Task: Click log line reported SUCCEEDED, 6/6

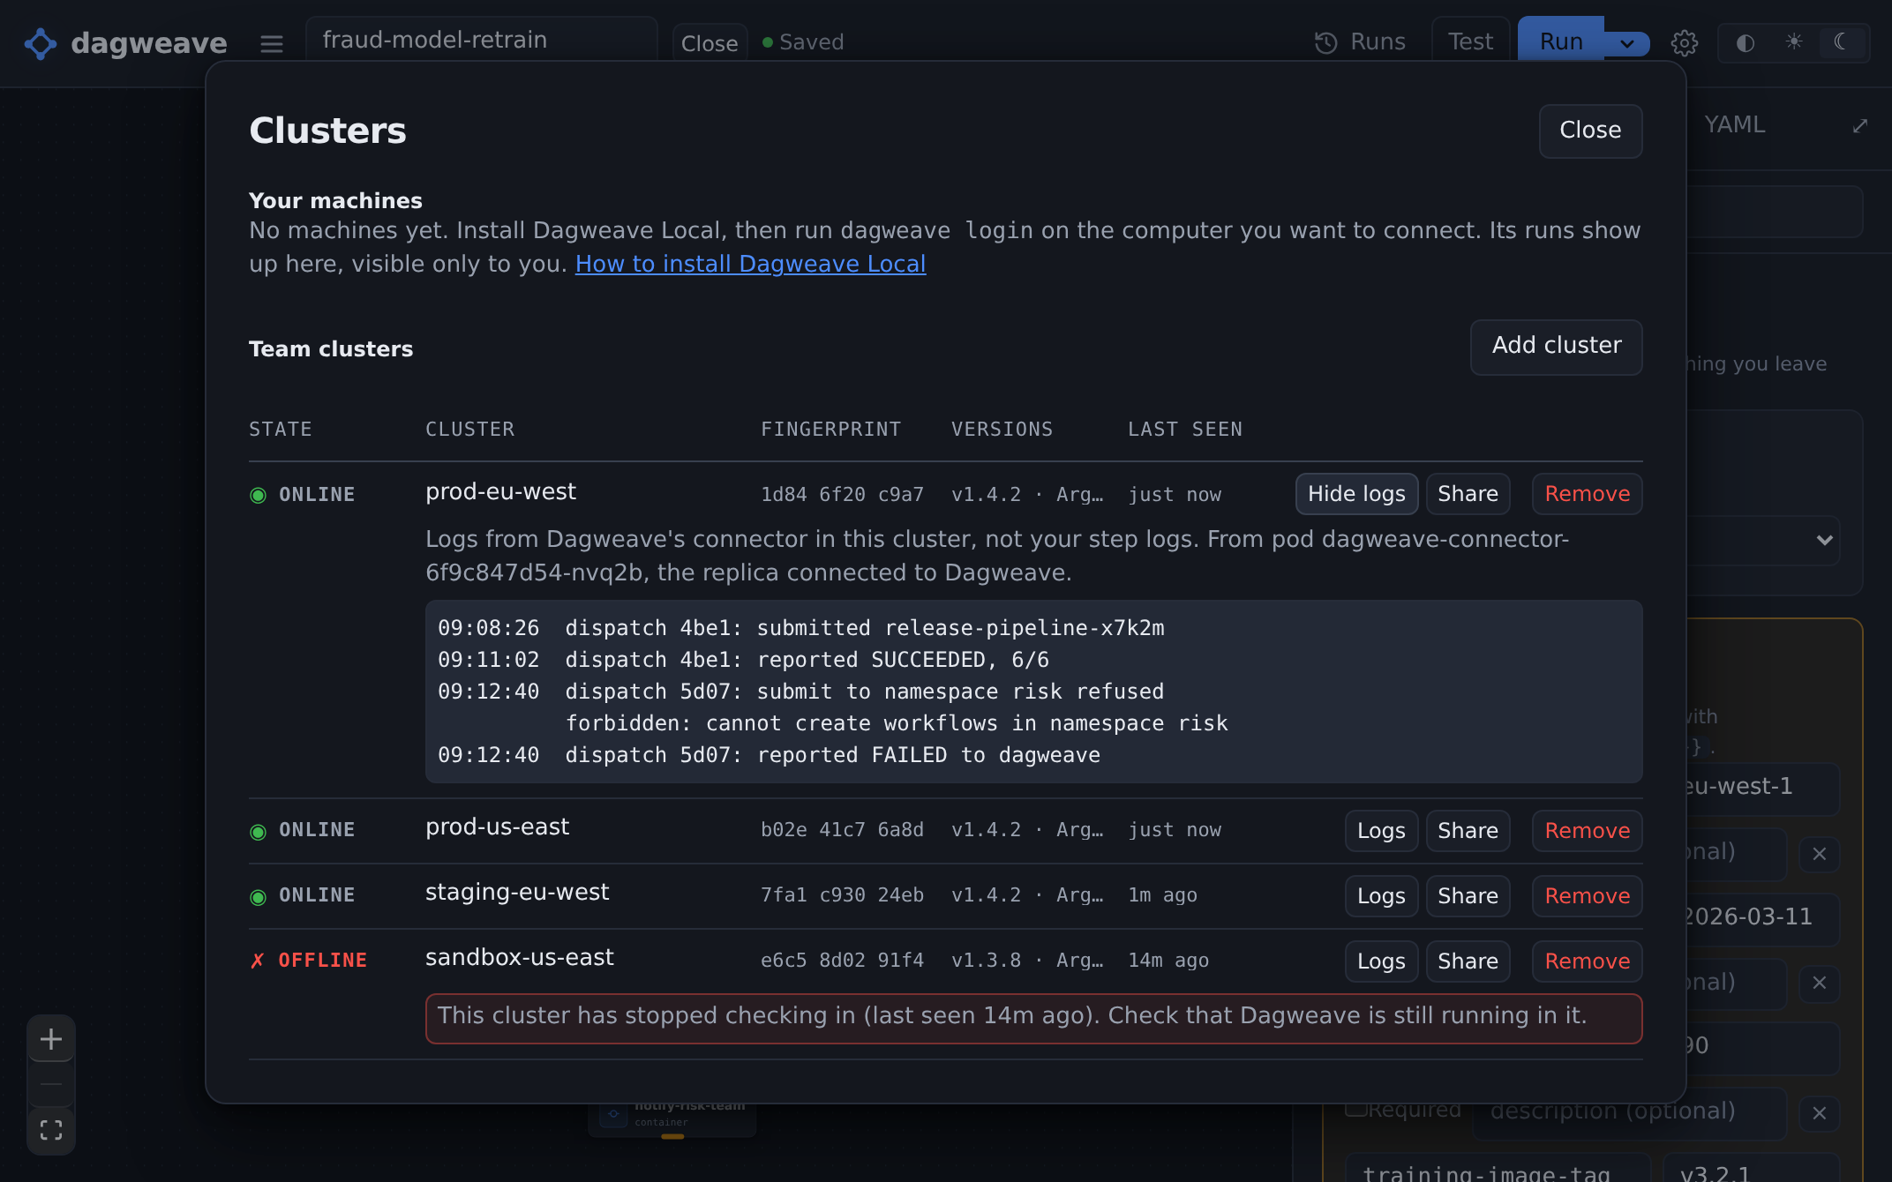Action: [x=743, y=660]
